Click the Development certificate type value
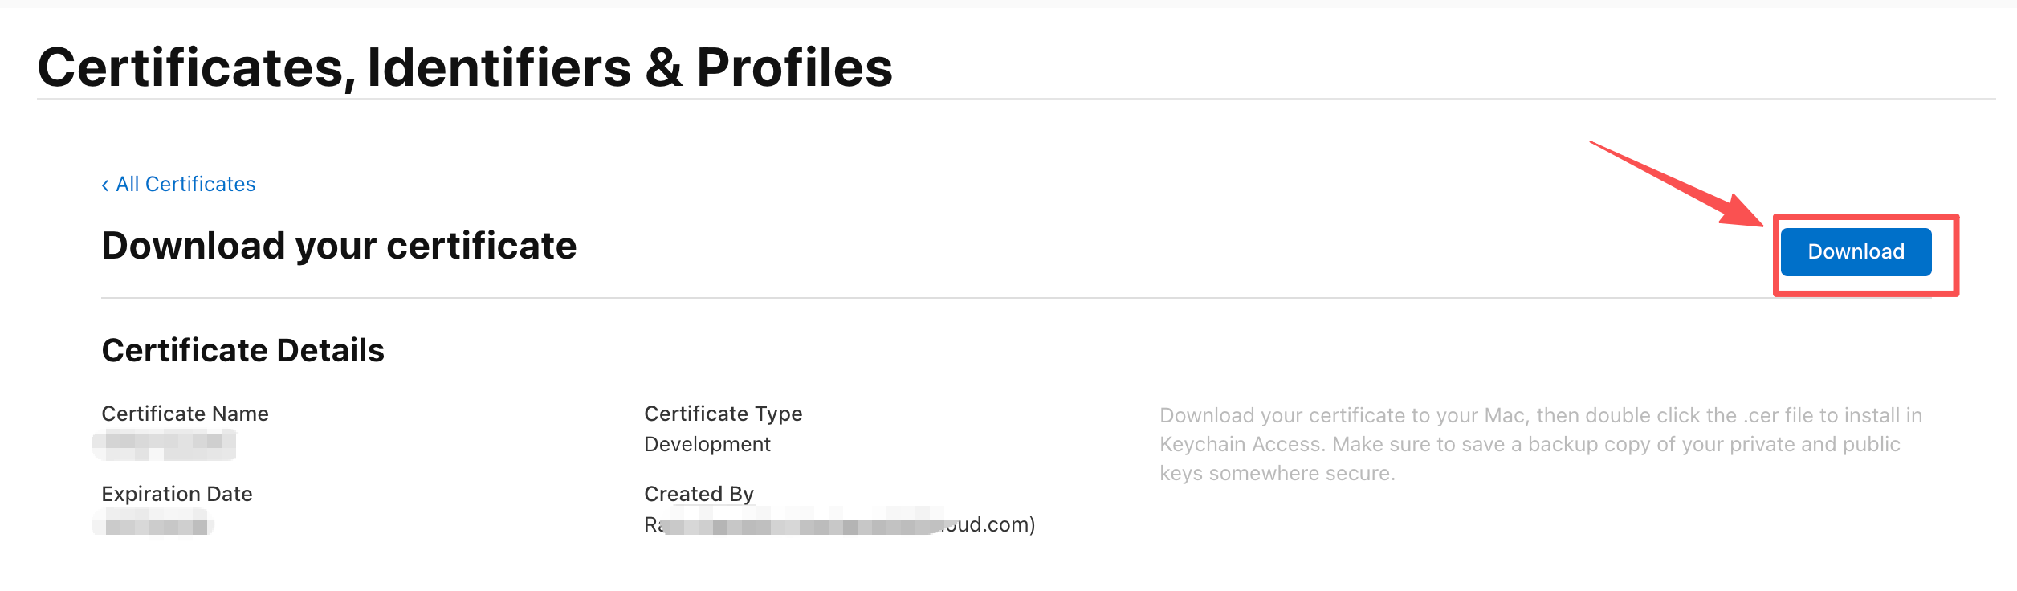The height and width of the screenshot is (591, 2017). pyautogui.click(x=707, y=444)
